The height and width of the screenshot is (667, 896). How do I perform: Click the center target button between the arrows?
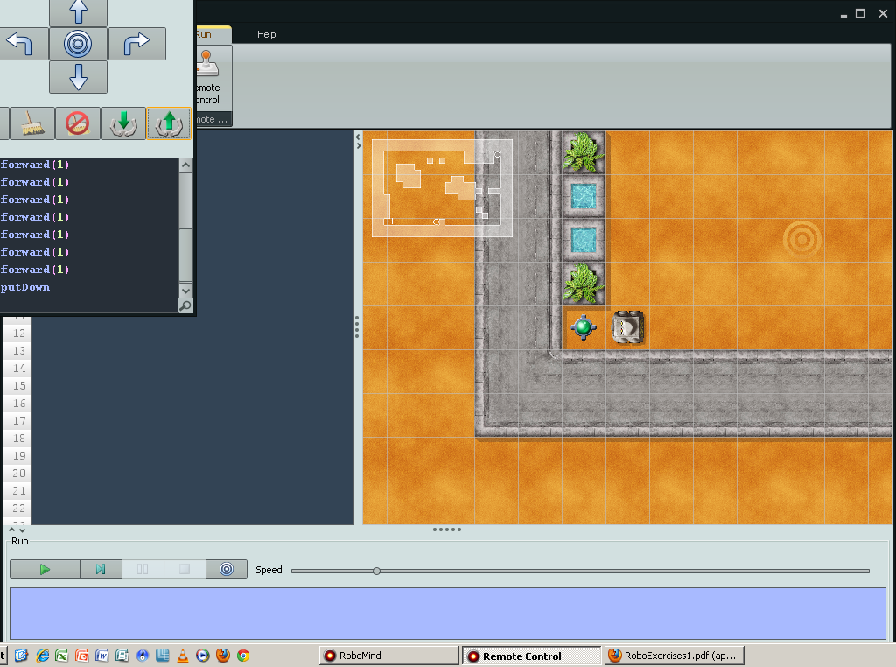(x=78, y=44)
